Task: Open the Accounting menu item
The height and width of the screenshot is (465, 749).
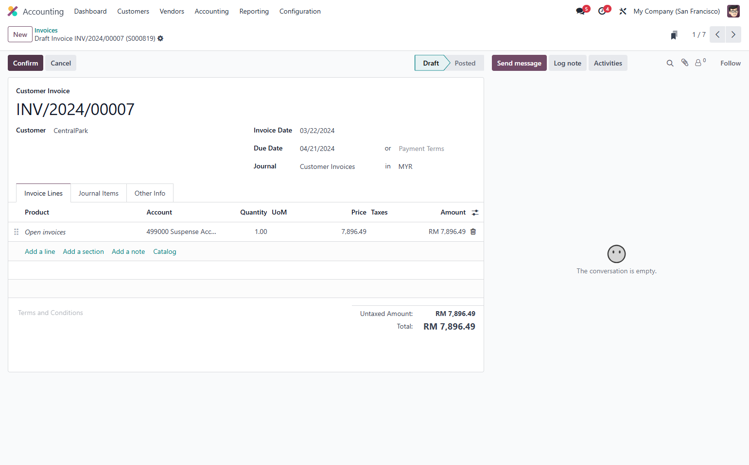Action: [x=211, y=11]
